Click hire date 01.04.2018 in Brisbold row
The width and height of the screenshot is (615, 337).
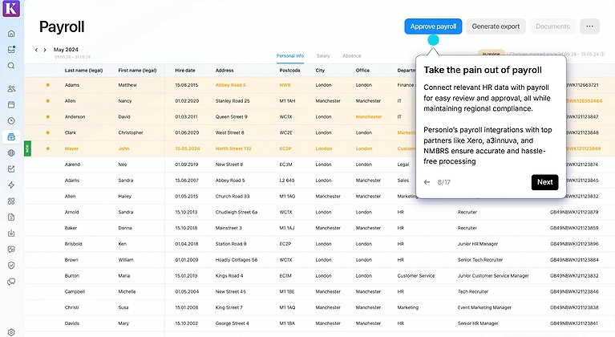(x=187, y=244)
